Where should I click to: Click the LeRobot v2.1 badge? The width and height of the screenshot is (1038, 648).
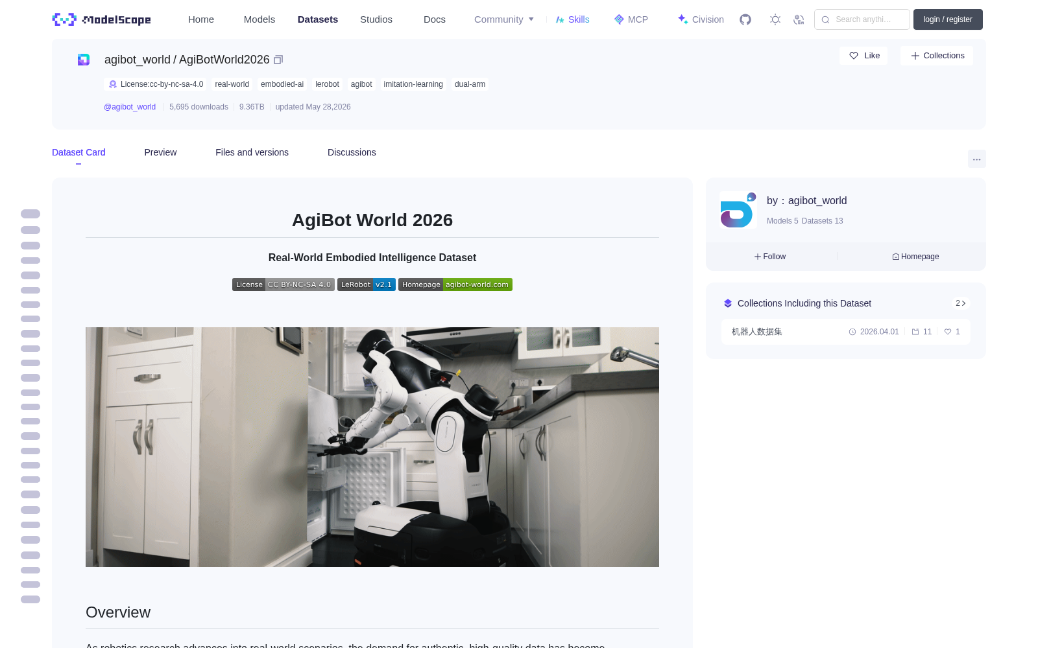coord(367,284)
